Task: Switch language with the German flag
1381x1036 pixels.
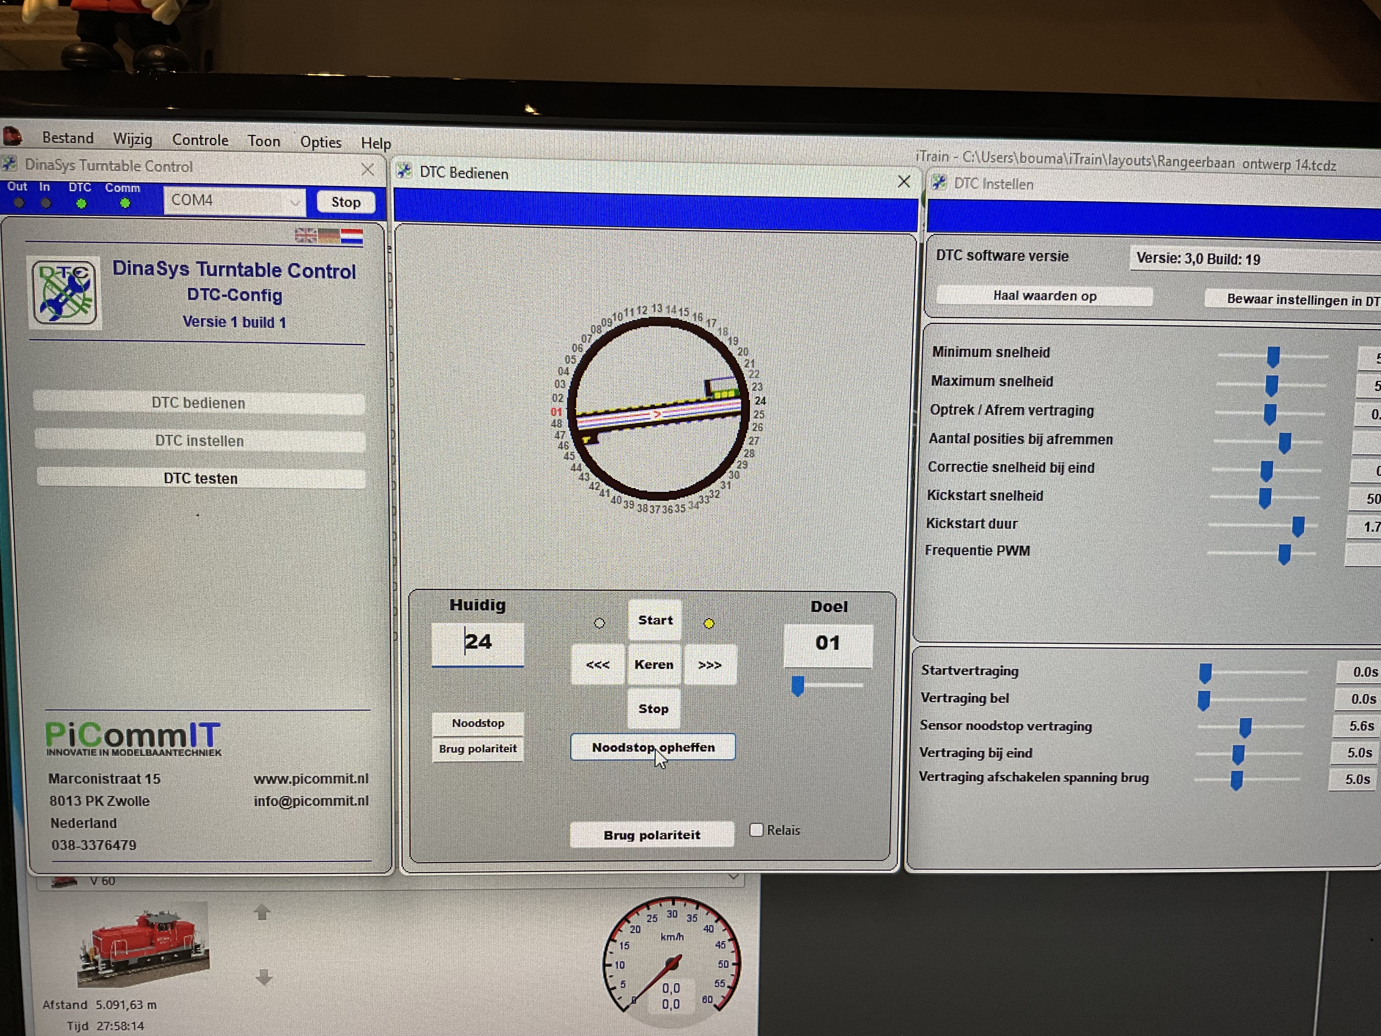Action: tap(329, 236)
